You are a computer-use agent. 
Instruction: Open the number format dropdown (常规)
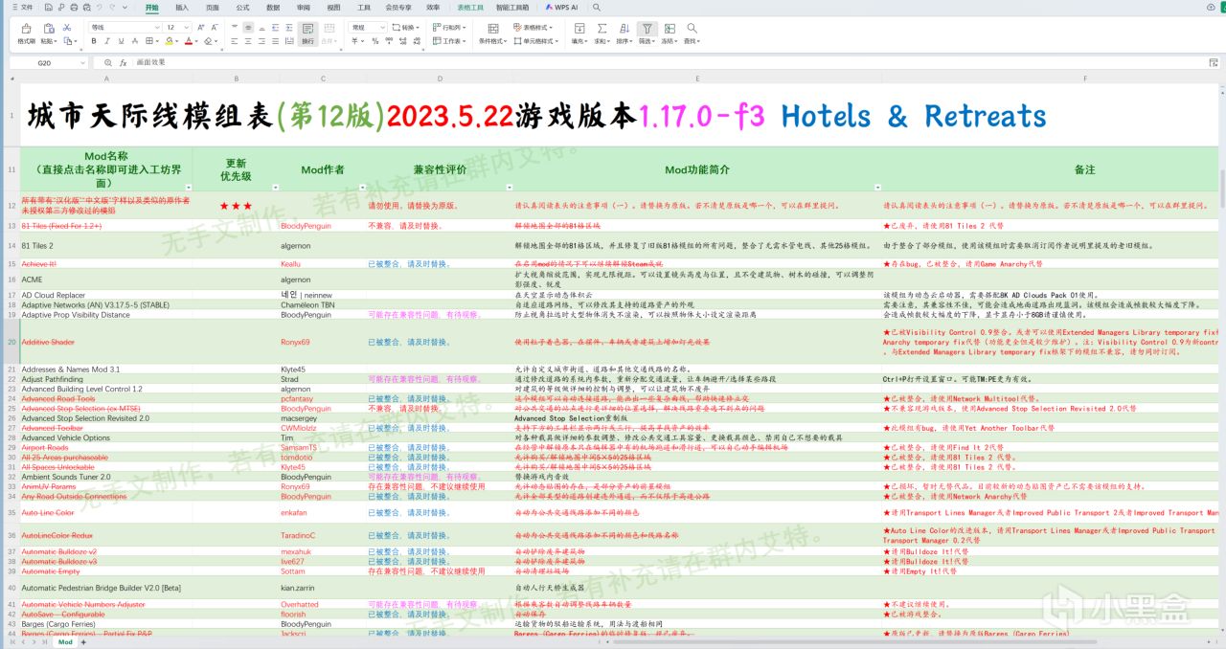pos(368,27)
